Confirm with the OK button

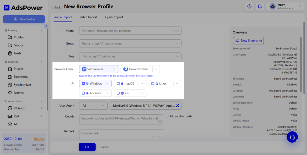point(87,147)
